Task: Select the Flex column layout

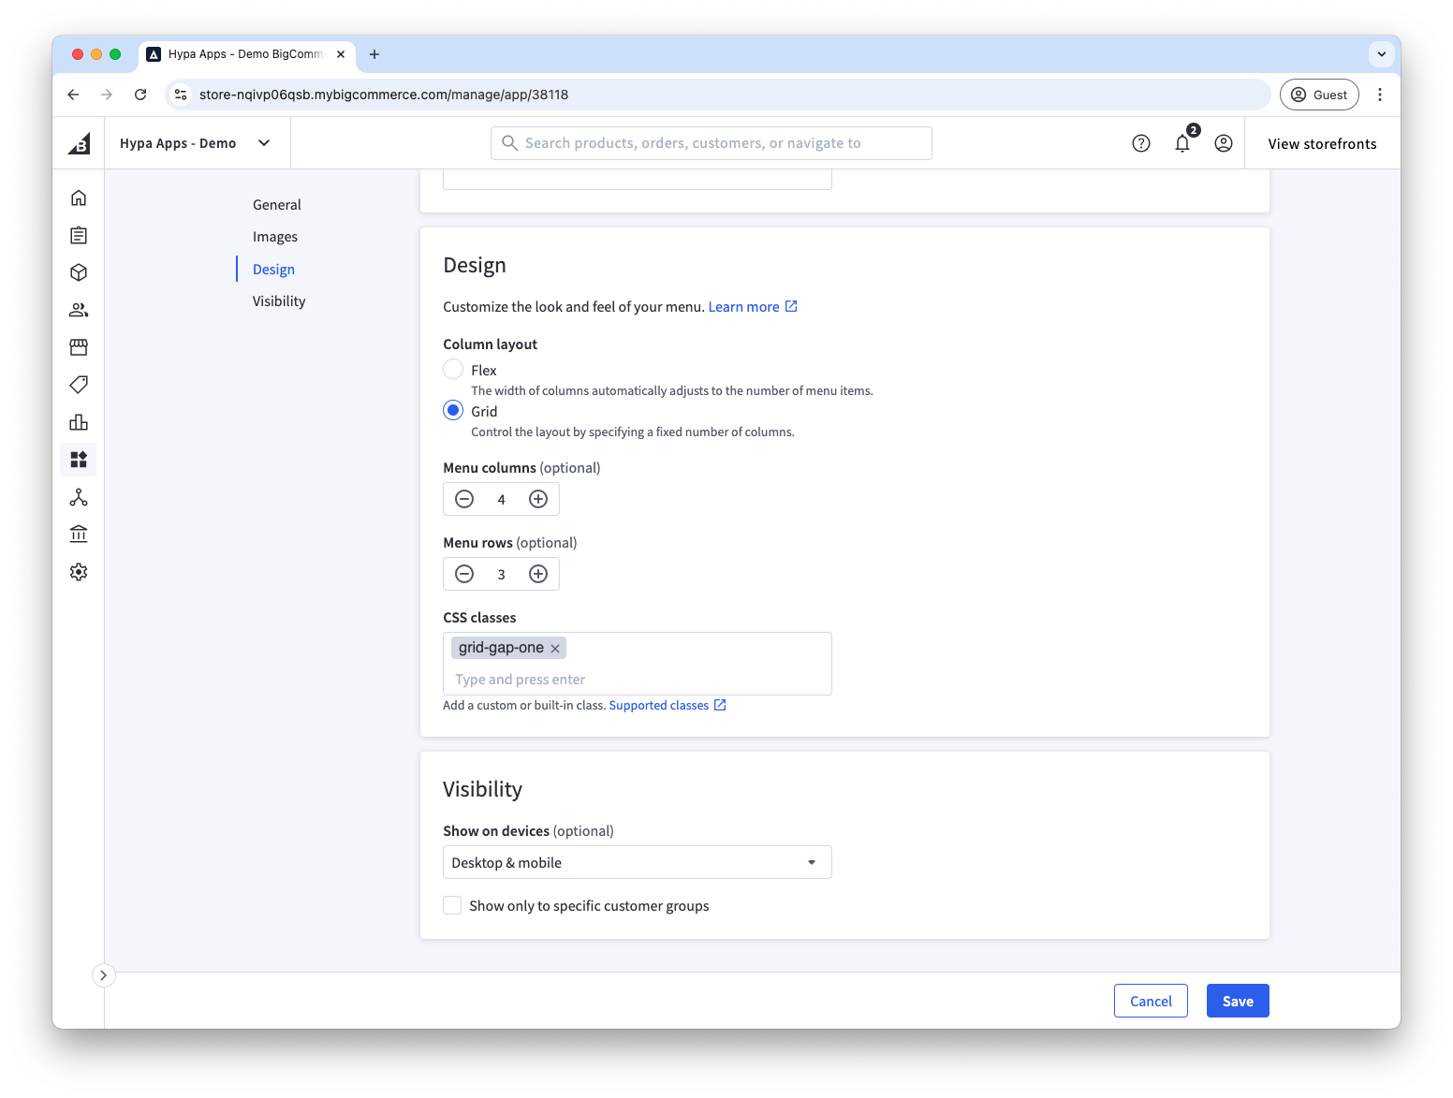Action: coord(453,369)
